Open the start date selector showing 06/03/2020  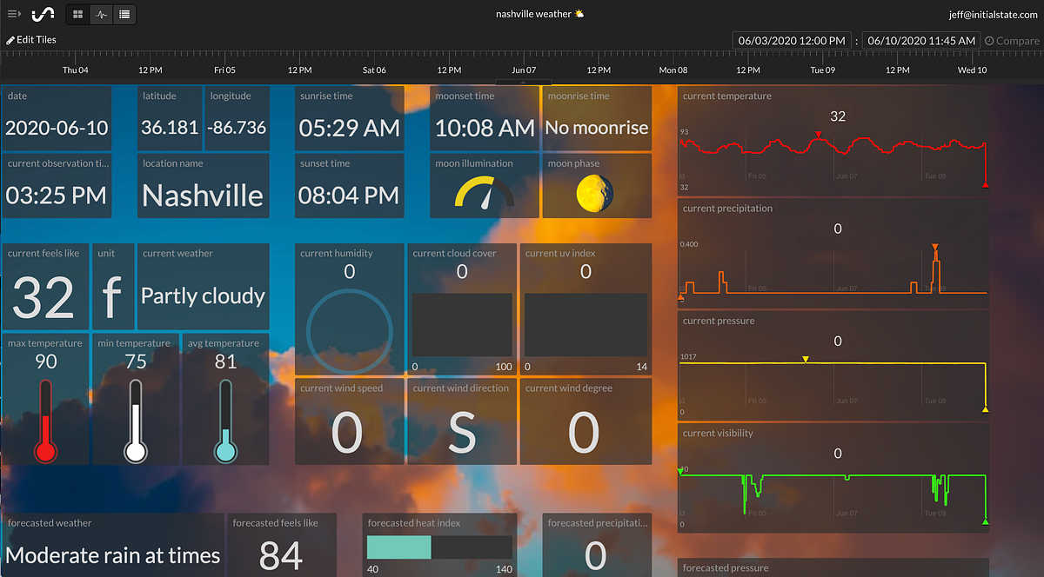pyautogui.click(x=791, y=40)
